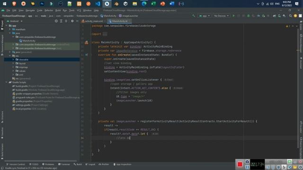This screenshot has height=170, width=303.
Task: Open the Android view dropdown in the Project panel
Action: pyautogui.click(x=15, y=21)
